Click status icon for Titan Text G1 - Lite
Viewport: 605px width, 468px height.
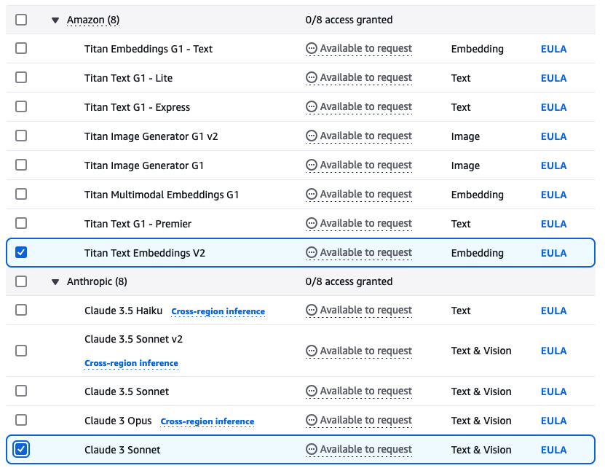coord(312,78)
